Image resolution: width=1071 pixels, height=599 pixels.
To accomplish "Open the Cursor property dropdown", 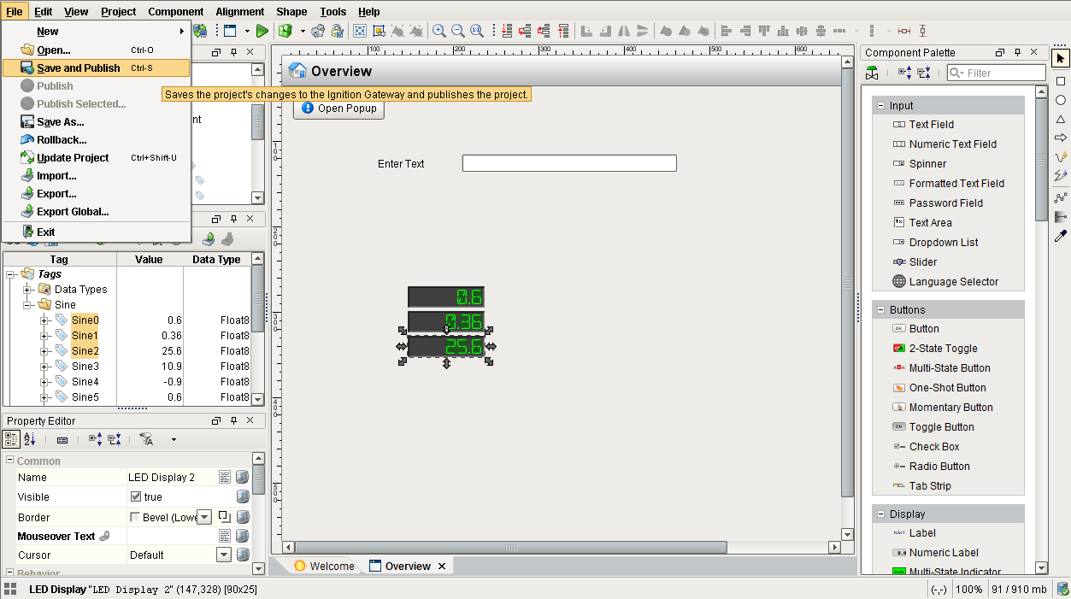I will point(222,555).
